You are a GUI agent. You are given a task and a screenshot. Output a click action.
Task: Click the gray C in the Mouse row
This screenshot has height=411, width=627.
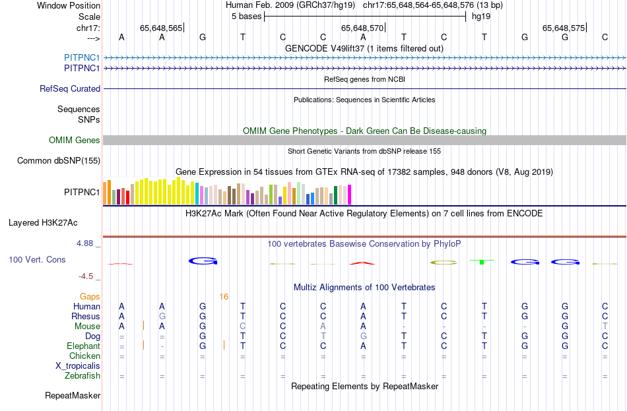tap(243, 327)
